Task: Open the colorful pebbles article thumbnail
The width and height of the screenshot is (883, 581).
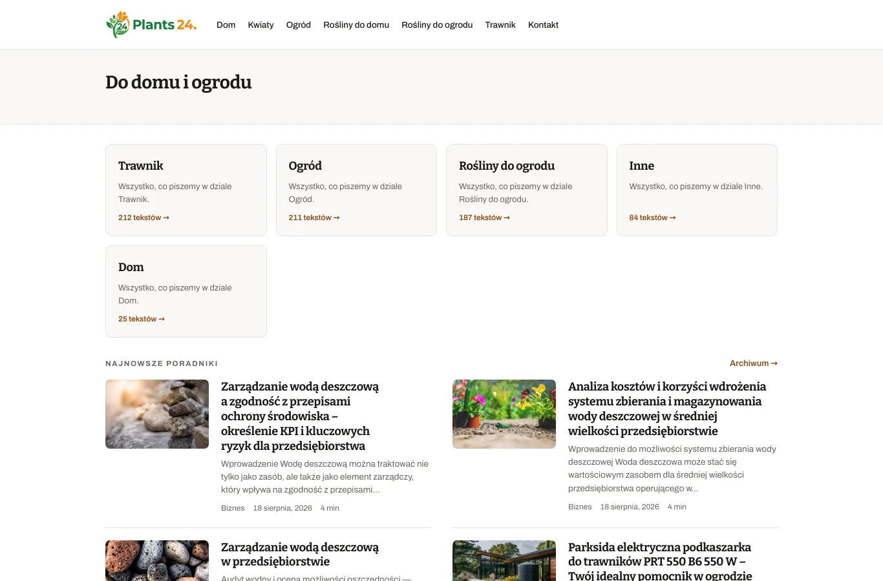Action: 157,560
